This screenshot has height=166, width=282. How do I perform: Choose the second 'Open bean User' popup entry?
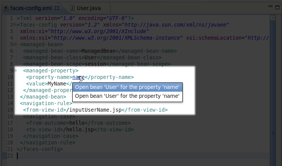(127, 96)
